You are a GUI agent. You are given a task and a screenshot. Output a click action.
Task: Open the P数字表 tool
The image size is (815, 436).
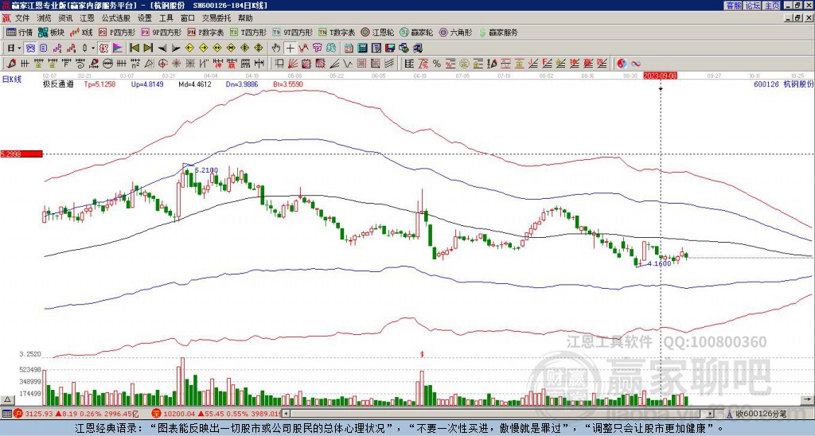pyautogui.click(x=205, y=33)
